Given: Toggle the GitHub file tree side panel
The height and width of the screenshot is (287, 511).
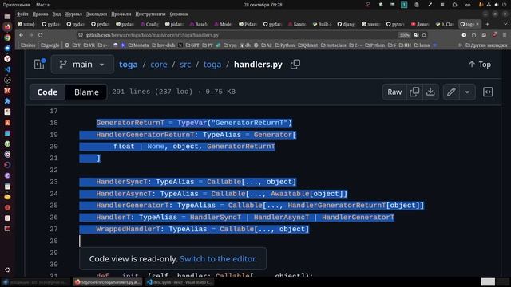Looking at the screenshot, I should (x=39, y=64).
